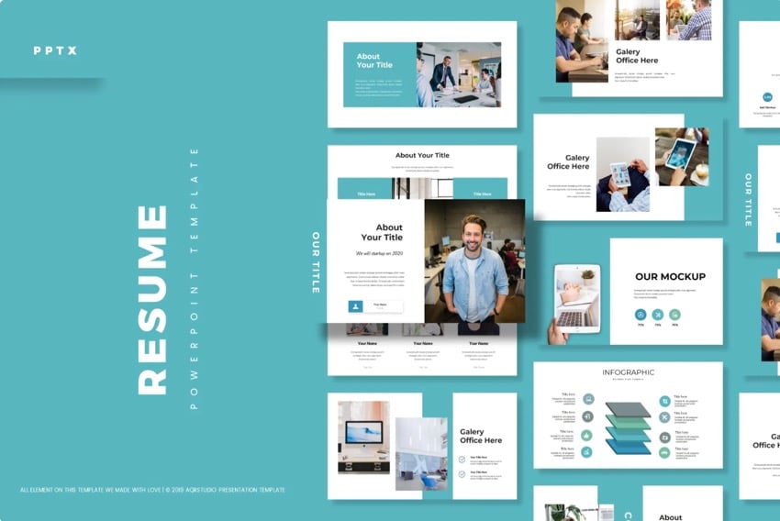Viewport: 780px width, 521px height.
Task: Click the middle circle icon under Our Mockup
Action: coord(657,315)
